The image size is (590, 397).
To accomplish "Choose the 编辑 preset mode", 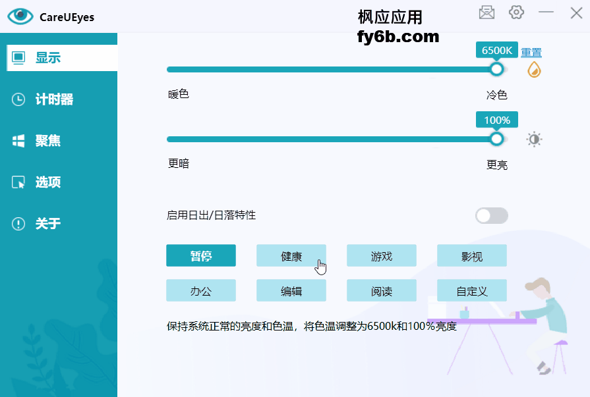I will pyautogui.click(x=291, y=290).
